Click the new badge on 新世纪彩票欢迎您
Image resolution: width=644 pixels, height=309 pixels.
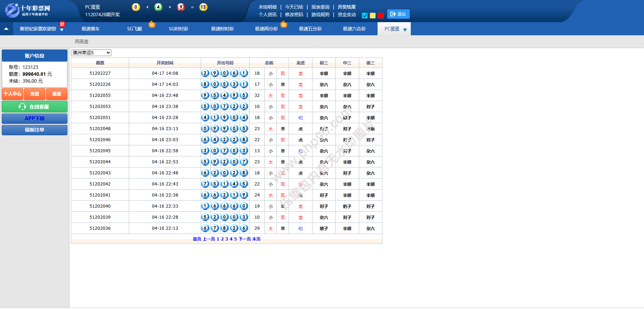[x=62, y=24]
